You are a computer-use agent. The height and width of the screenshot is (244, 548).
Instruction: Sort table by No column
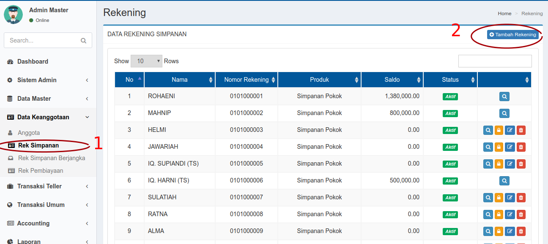click(129, 80)
